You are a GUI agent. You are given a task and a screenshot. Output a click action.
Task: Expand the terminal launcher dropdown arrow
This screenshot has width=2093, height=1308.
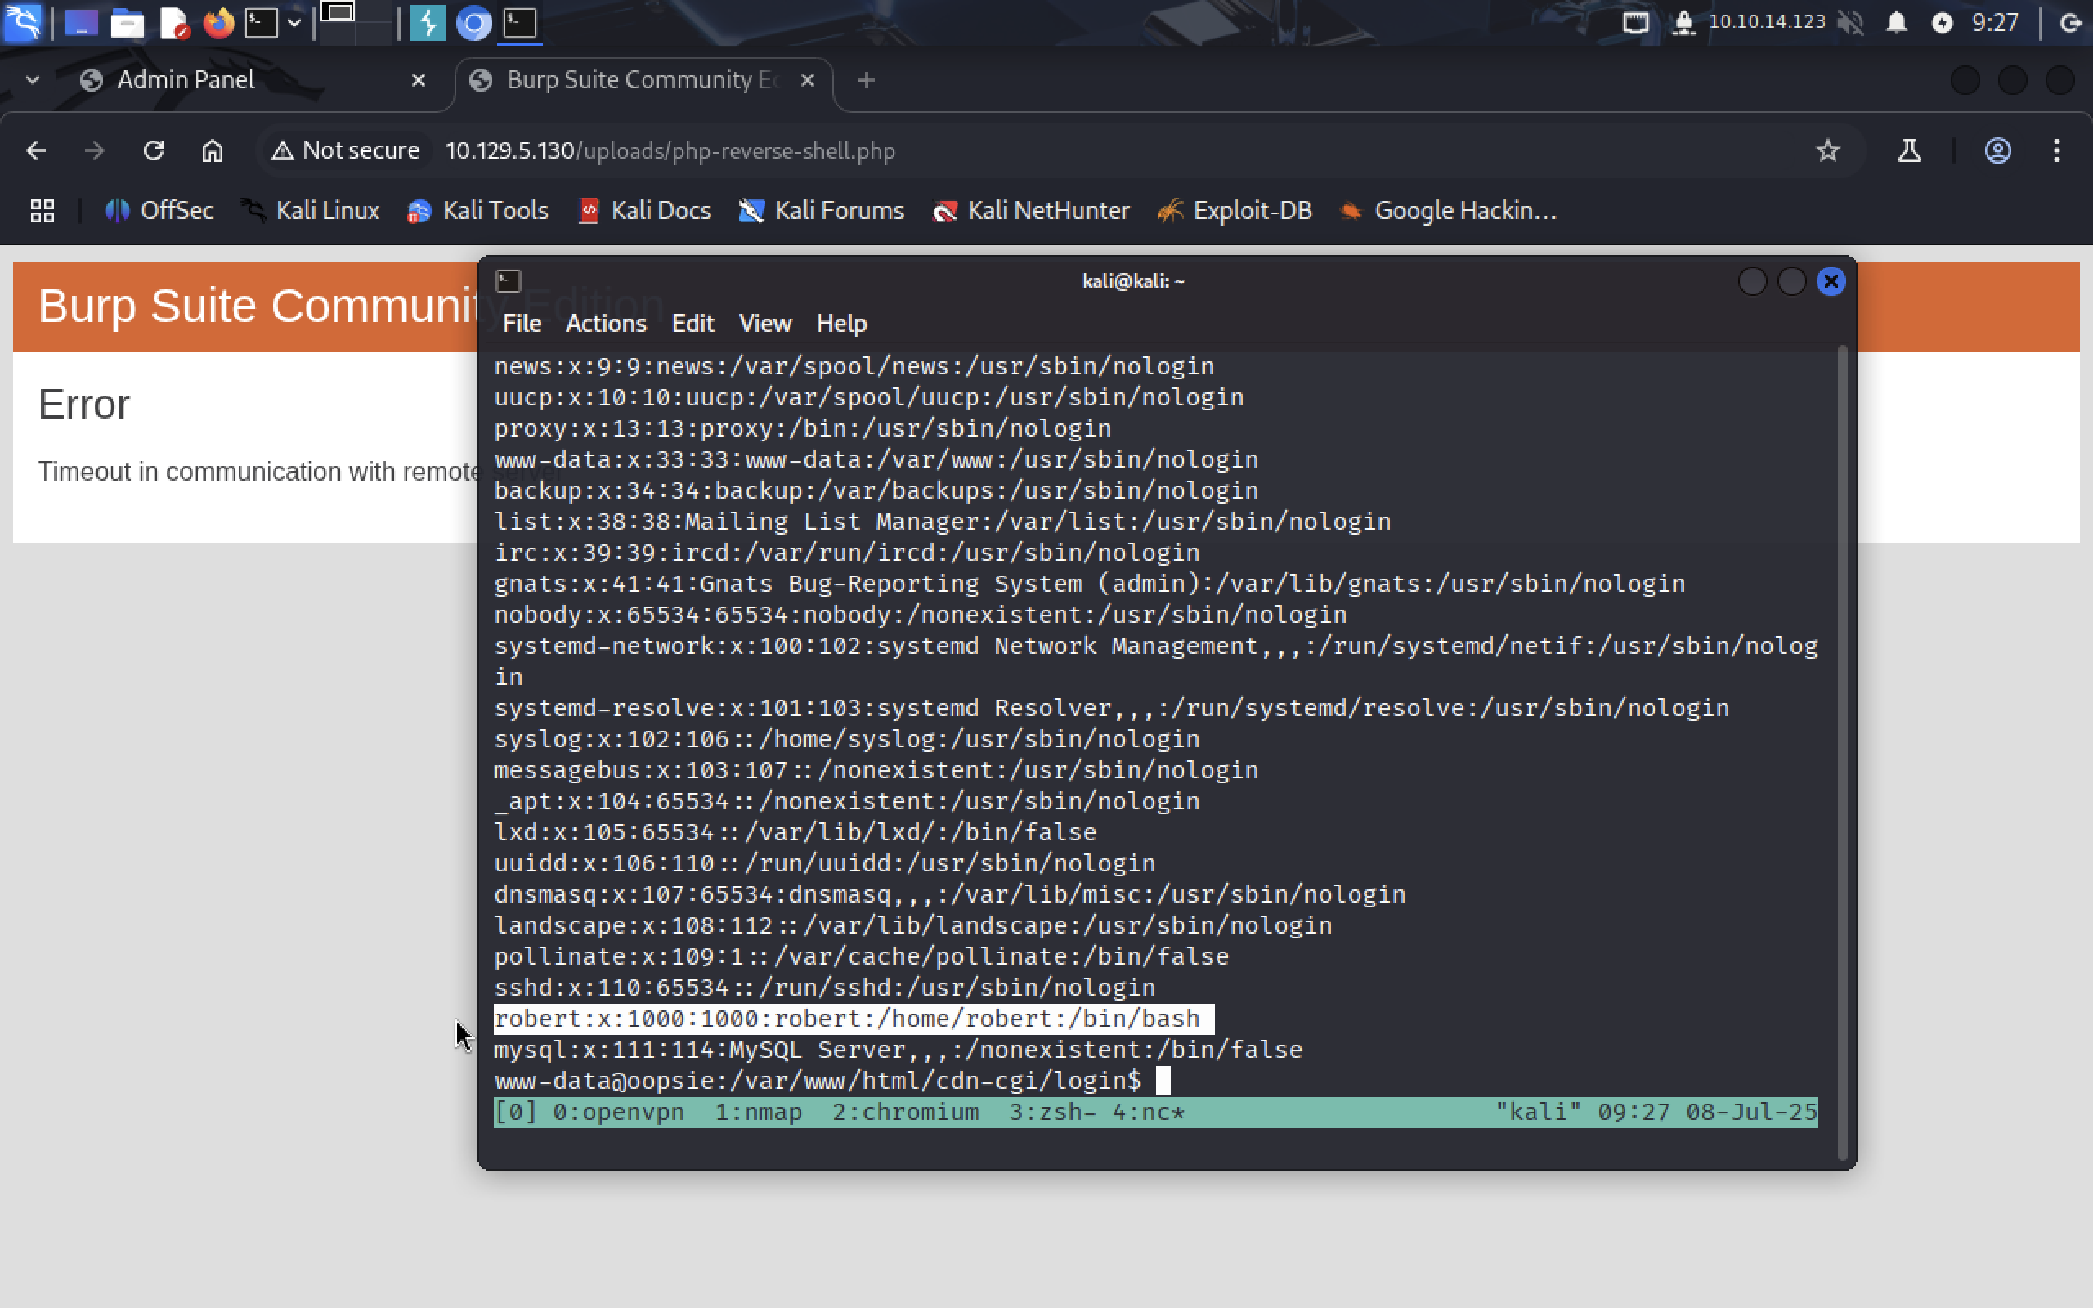[x=294, y=23]
